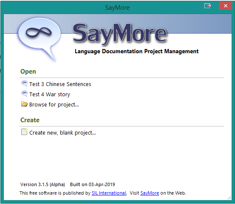Click the folder icon next to Browse for project

[x=24, y=104]
